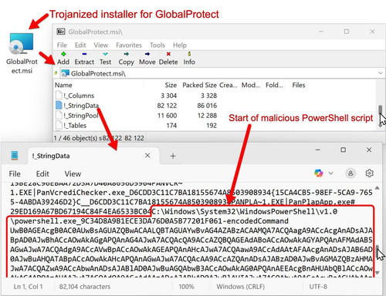This screenshot has height=296, width=386.
Task: Sort by the Crea... column header
Action: pos(229,85)
